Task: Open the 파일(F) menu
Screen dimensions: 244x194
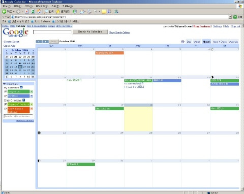Action: (x=7, y=6)
